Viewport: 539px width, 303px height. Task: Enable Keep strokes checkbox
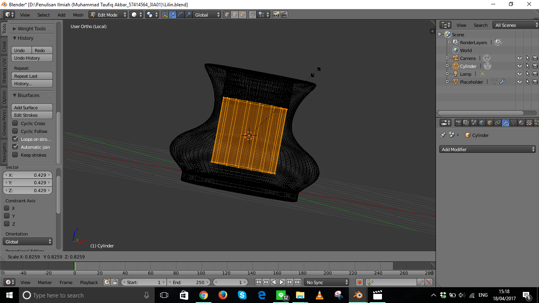click(x=15, y=155)
